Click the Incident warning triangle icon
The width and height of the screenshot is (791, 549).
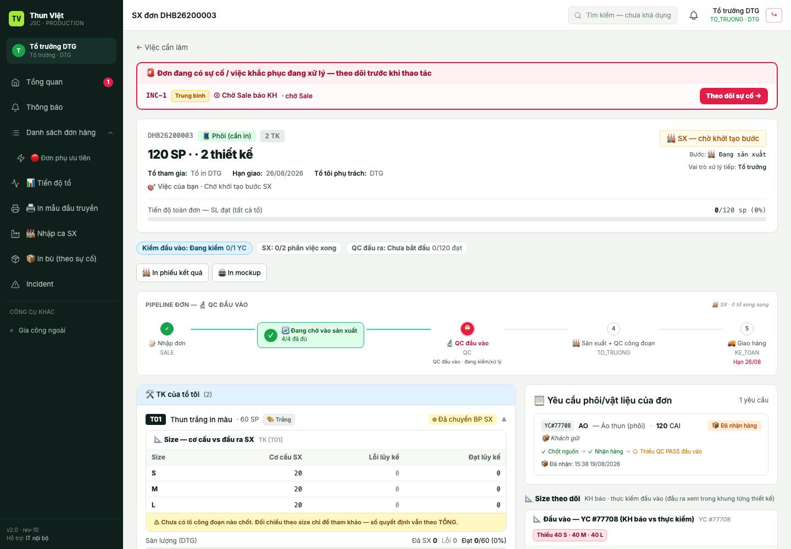[15, 284]
